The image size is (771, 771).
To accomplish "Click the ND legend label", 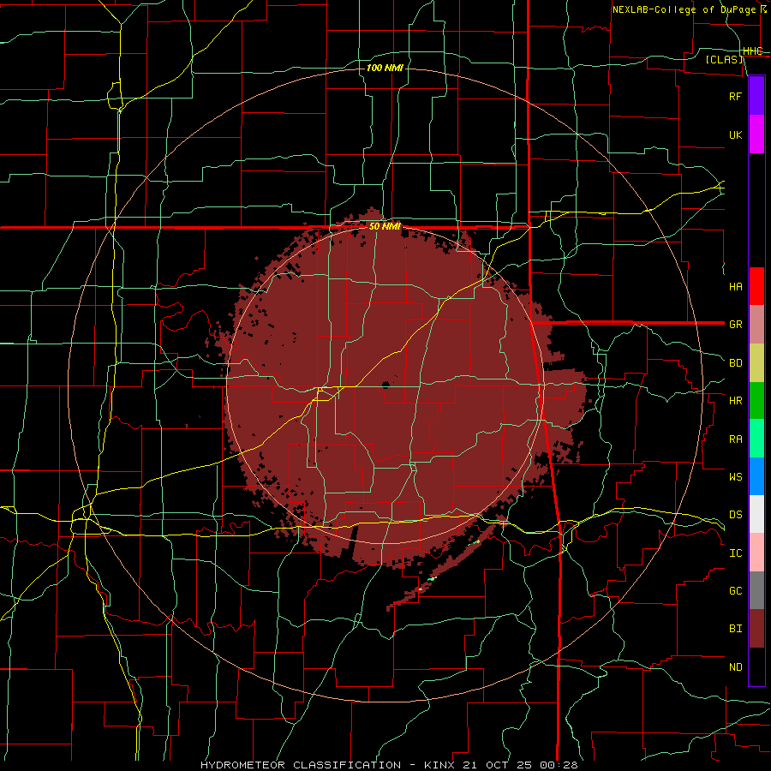I will click(735, 667).
